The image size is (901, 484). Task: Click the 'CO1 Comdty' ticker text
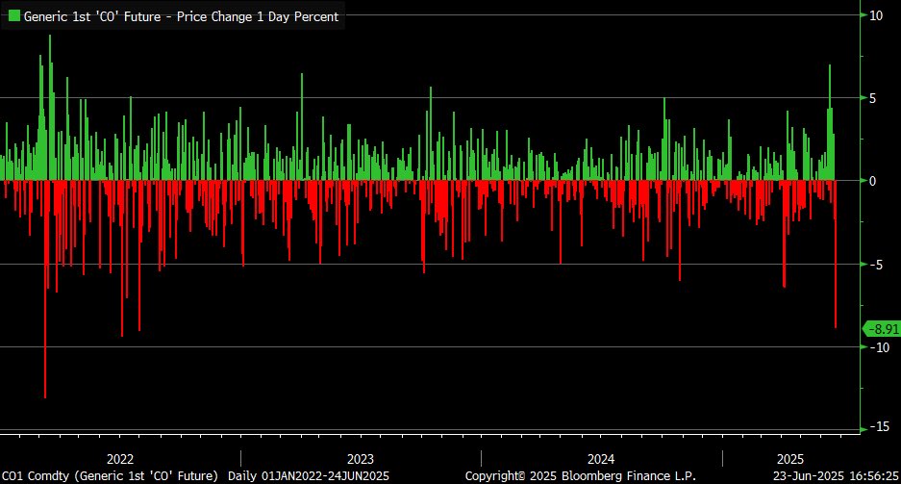coord(35,476)
